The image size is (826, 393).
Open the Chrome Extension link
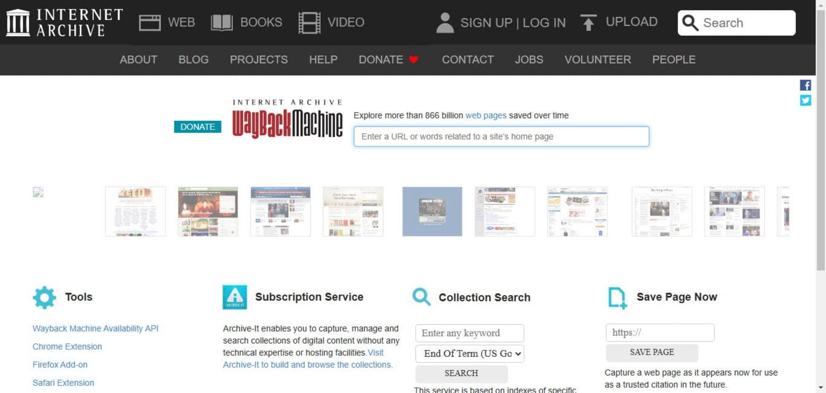click(67, 346)
